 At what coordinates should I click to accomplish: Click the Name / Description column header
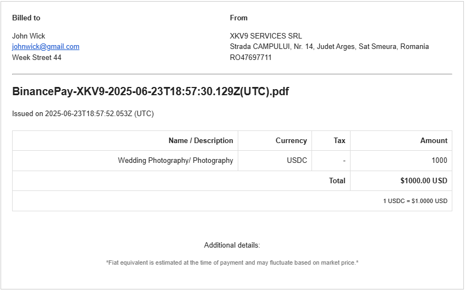coord(201,141)
